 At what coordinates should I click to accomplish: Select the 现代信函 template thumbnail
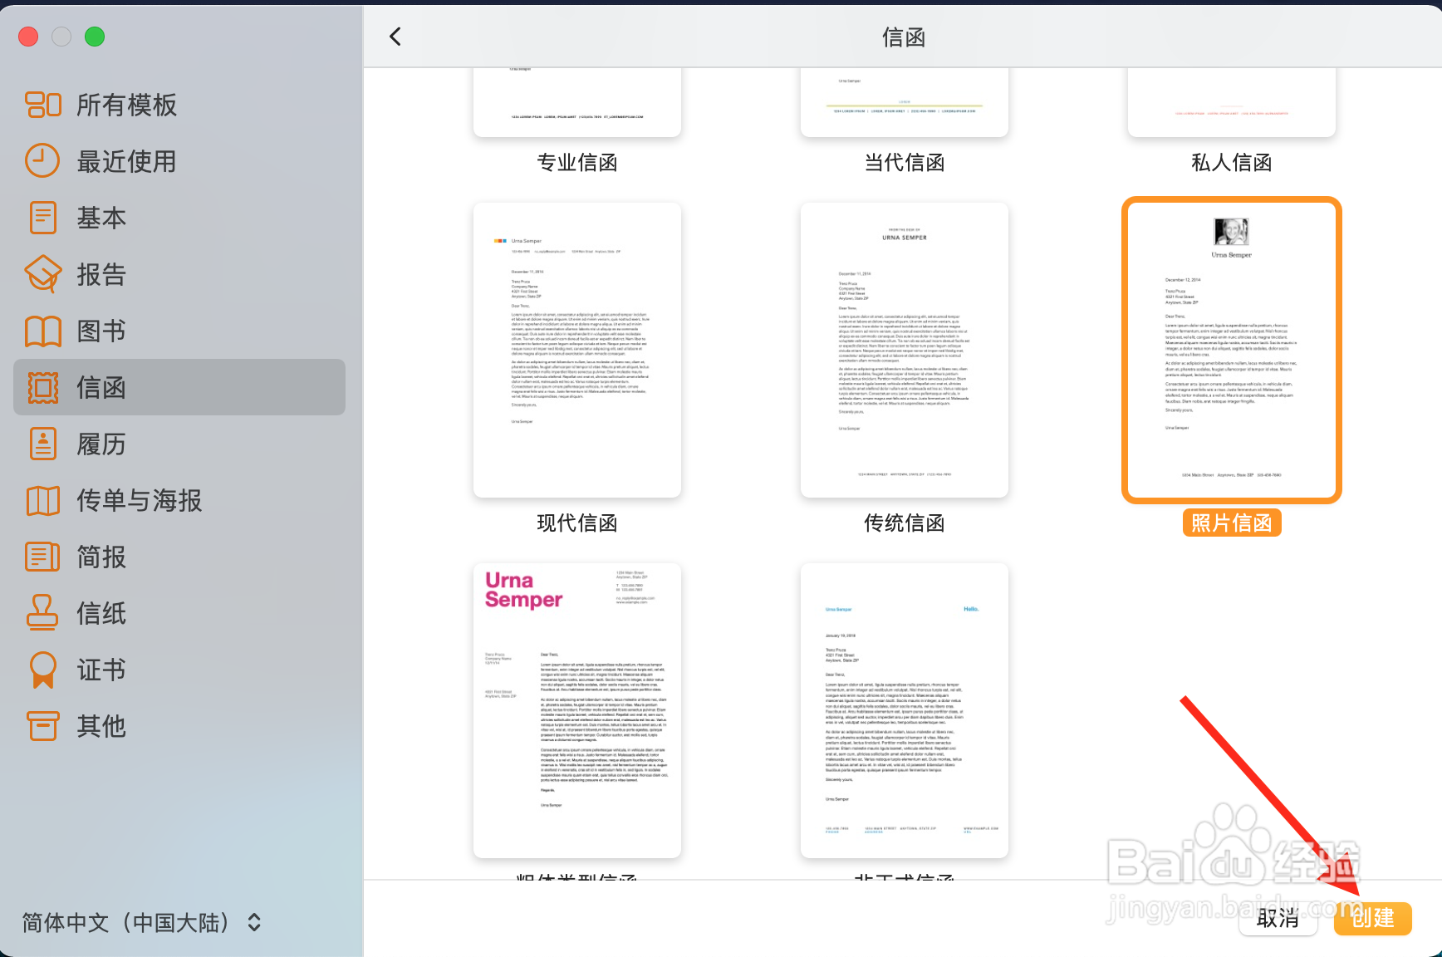[x=576, y=348]
